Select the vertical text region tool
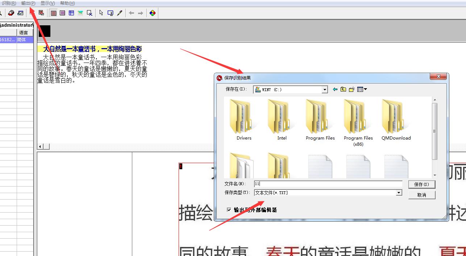466x256 pixels. tap(62, 13)
